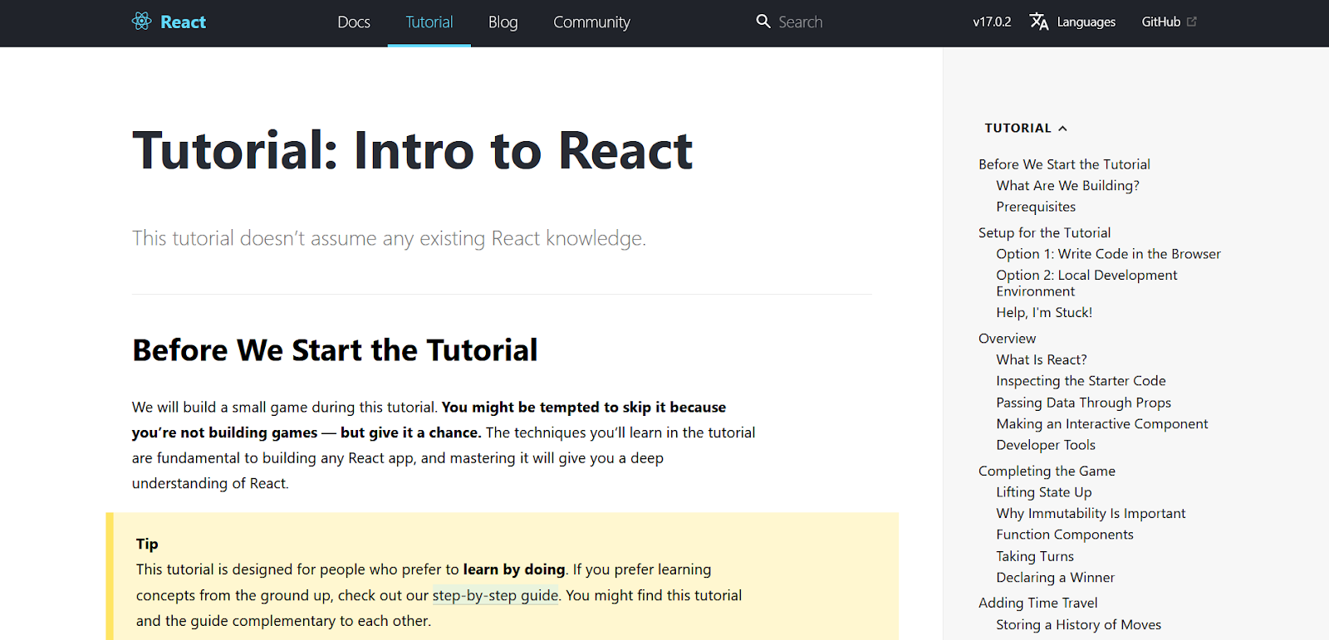Open the Community nav item

click(x=591, y=22)
